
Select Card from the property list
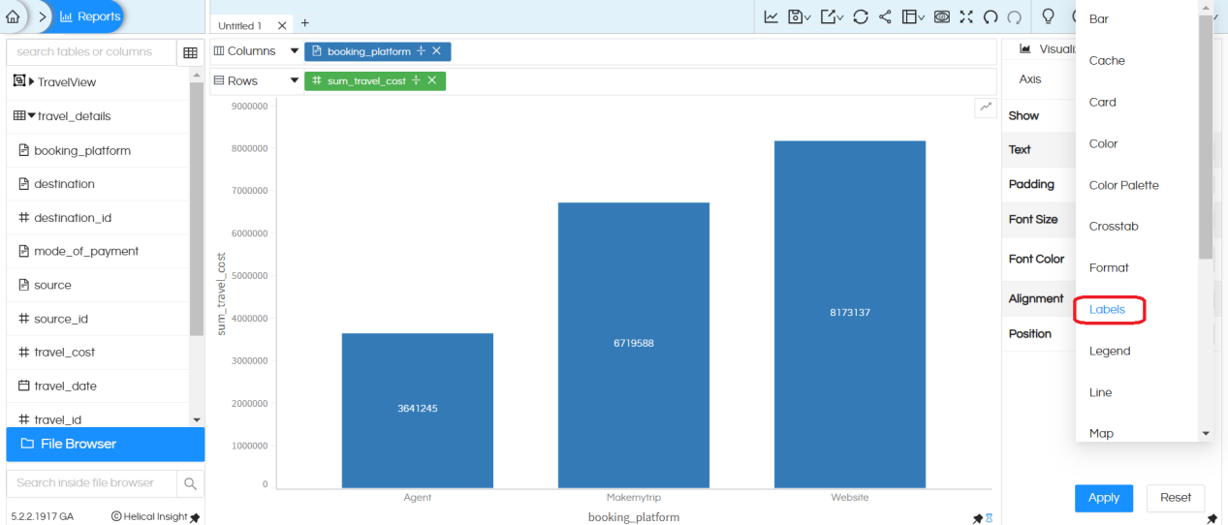click(x=1103, y=102)
